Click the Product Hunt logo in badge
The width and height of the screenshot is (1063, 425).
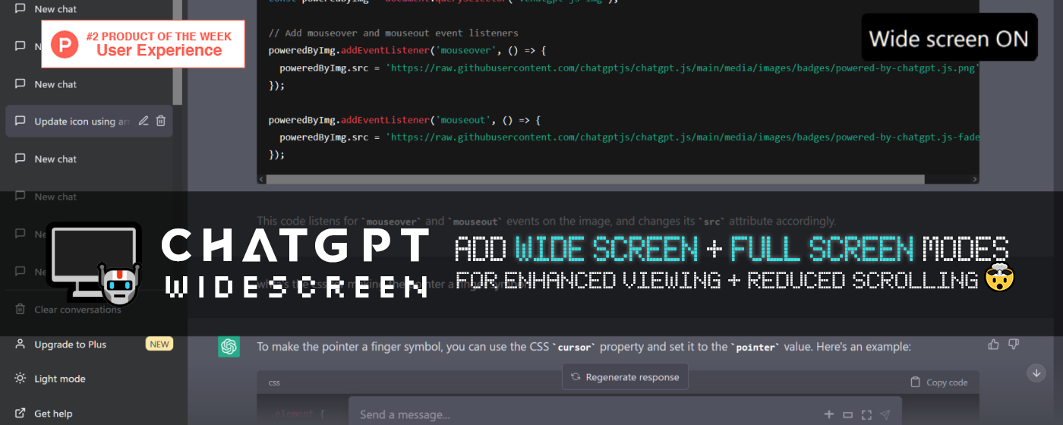[x=65, y=45]
